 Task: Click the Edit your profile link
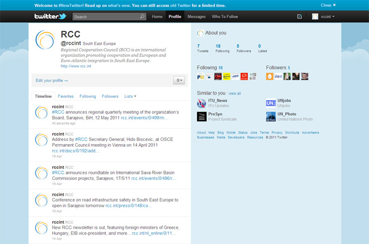tap(52, 80)
